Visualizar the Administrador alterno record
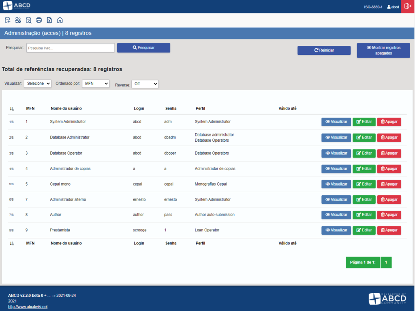This screenshot has width=415, height=311. (336, 199)
